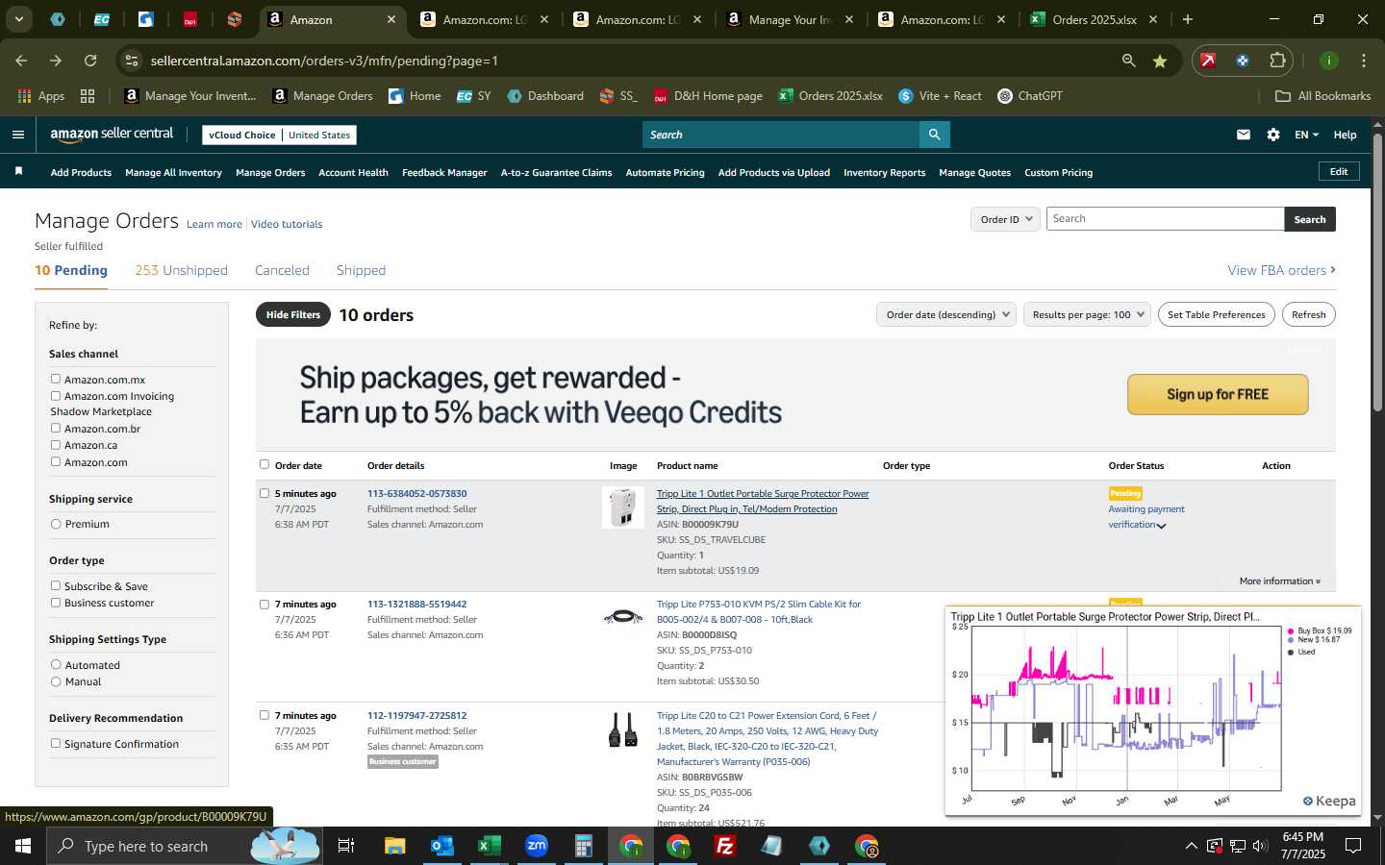Open Account Health in navigation bar

[x=353, y=172]
